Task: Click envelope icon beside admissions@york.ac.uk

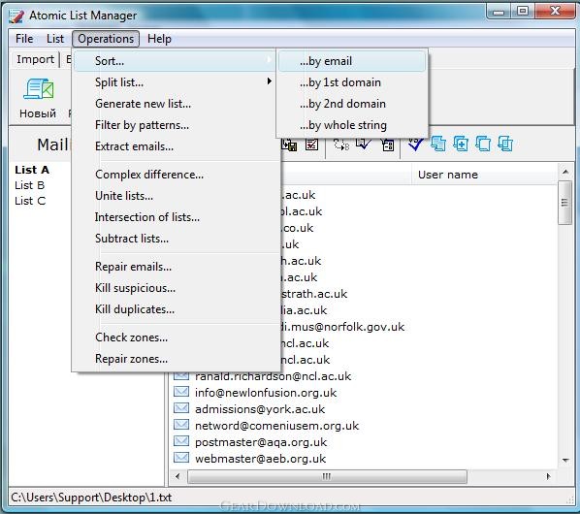Action: point(181,408)
